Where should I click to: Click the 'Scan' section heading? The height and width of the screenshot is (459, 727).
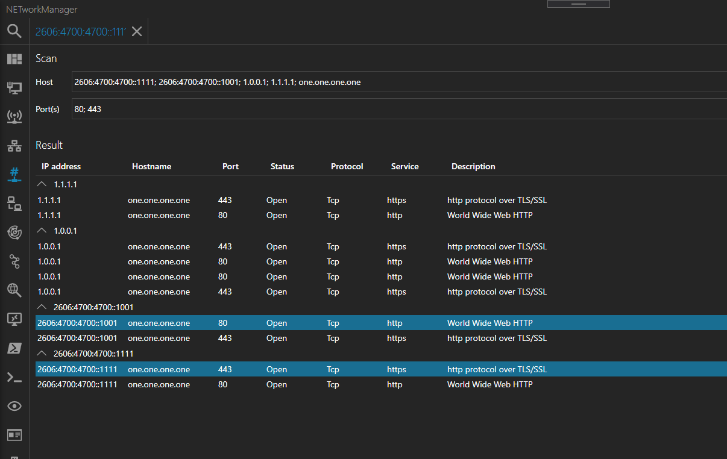pos(46,58)
